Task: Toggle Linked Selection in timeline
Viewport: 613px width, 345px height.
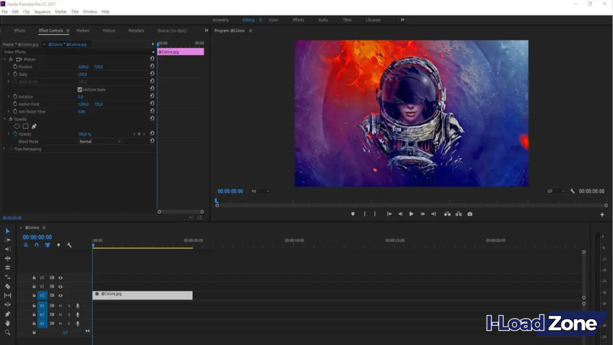Action: coord(47,245)
